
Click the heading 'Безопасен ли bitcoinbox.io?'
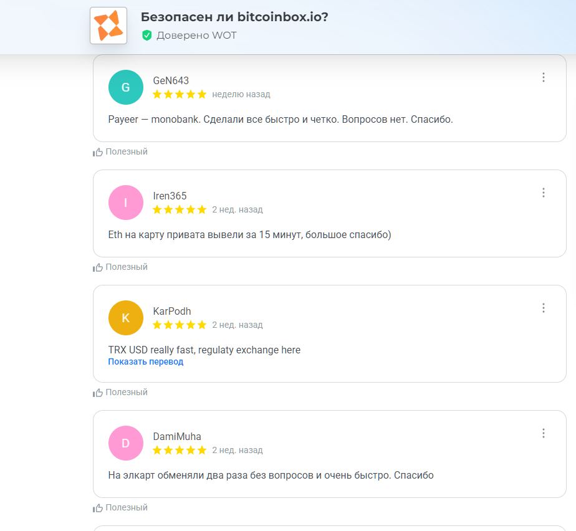(x=234, y=17)
